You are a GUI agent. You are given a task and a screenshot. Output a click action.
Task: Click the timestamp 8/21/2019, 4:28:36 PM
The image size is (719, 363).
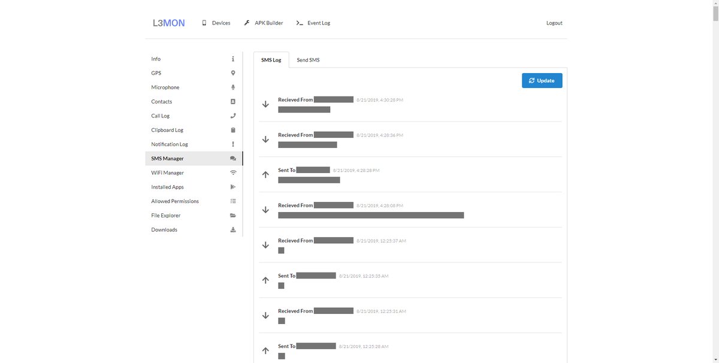point(380,135)
